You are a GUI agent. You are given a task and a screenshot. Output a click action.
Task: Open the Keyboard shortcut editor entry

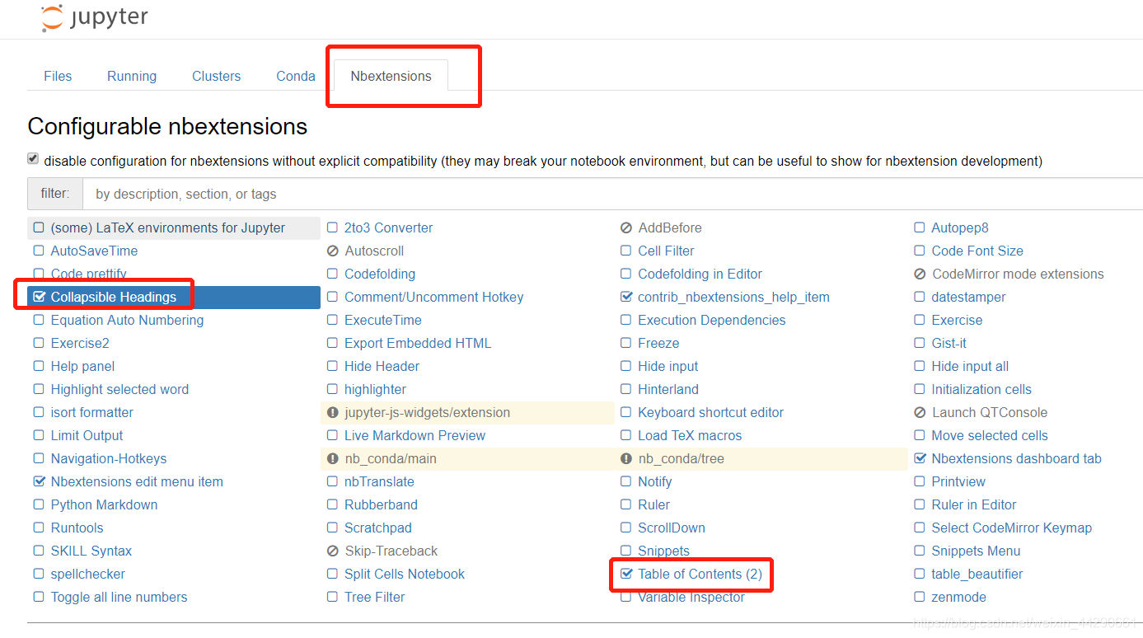tap(710, 412)
